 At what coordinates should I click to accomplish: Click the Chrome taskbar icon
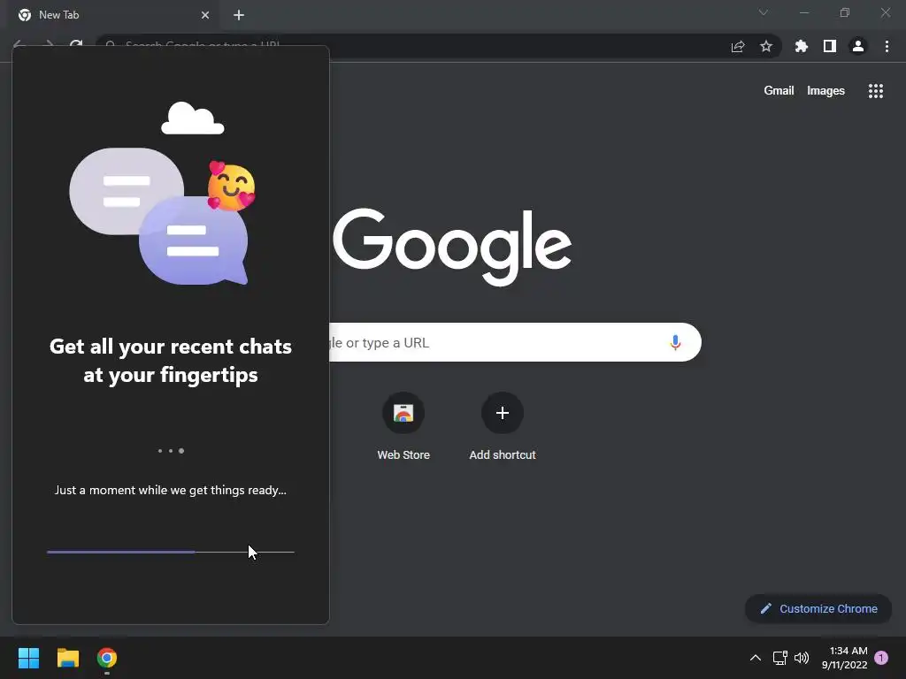pyautogui.click(x=107, y=658)
